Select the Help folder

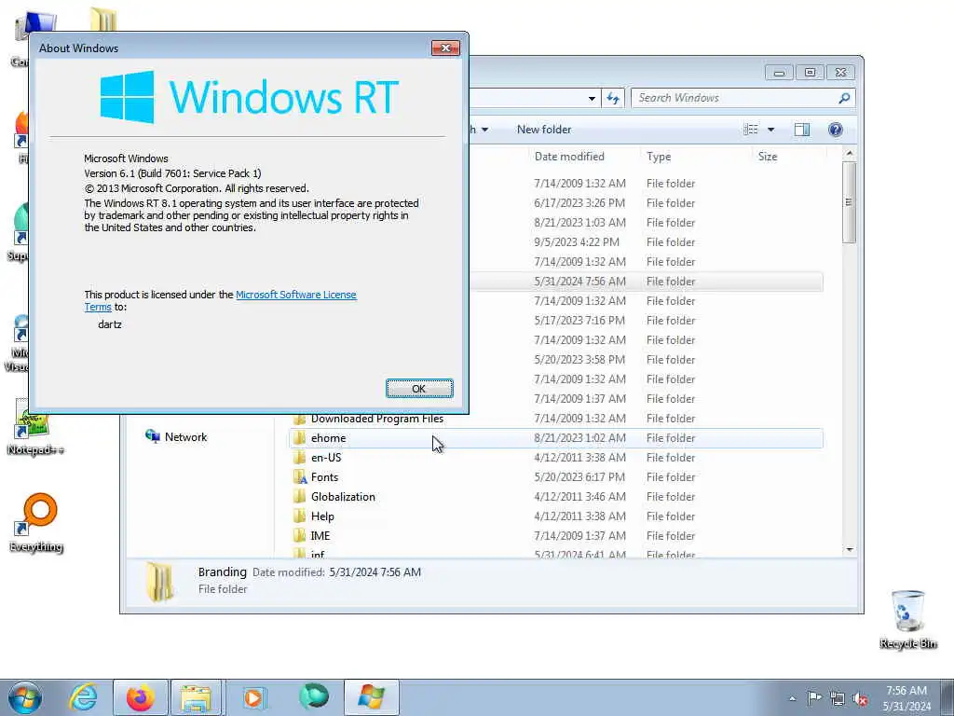pos(556,516)
